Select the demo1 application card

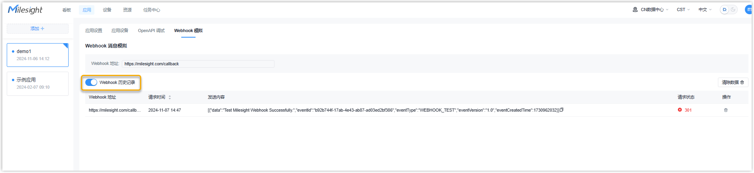click(38, 55)
